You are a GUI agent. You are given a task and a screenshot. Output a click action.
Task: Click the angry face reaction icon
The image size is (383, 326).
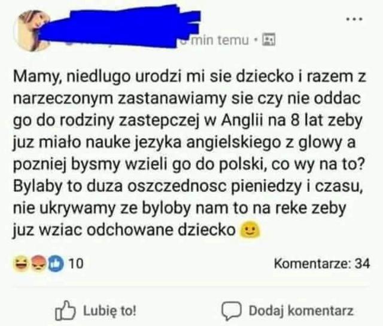coord(38,264)
